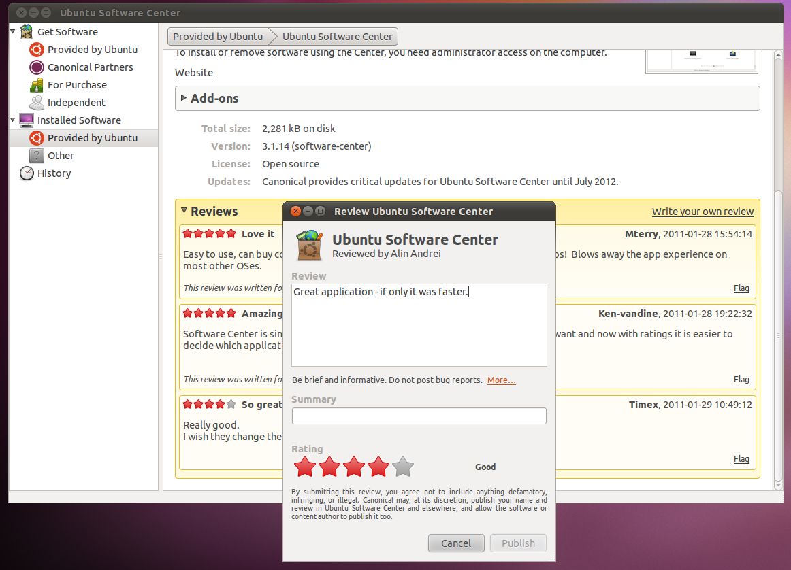Set rating to three stars in the dialog

(x=354, y=467)
